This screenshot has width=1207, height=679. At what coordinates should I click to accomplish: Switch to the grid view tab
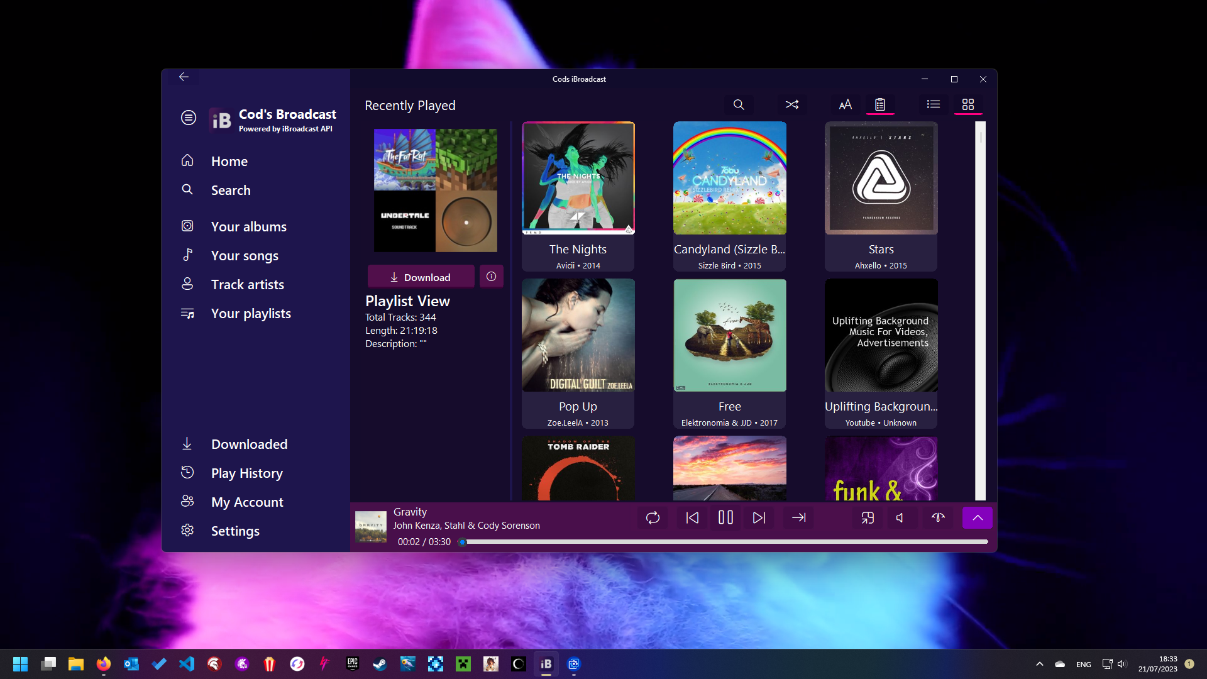point(967,104)
